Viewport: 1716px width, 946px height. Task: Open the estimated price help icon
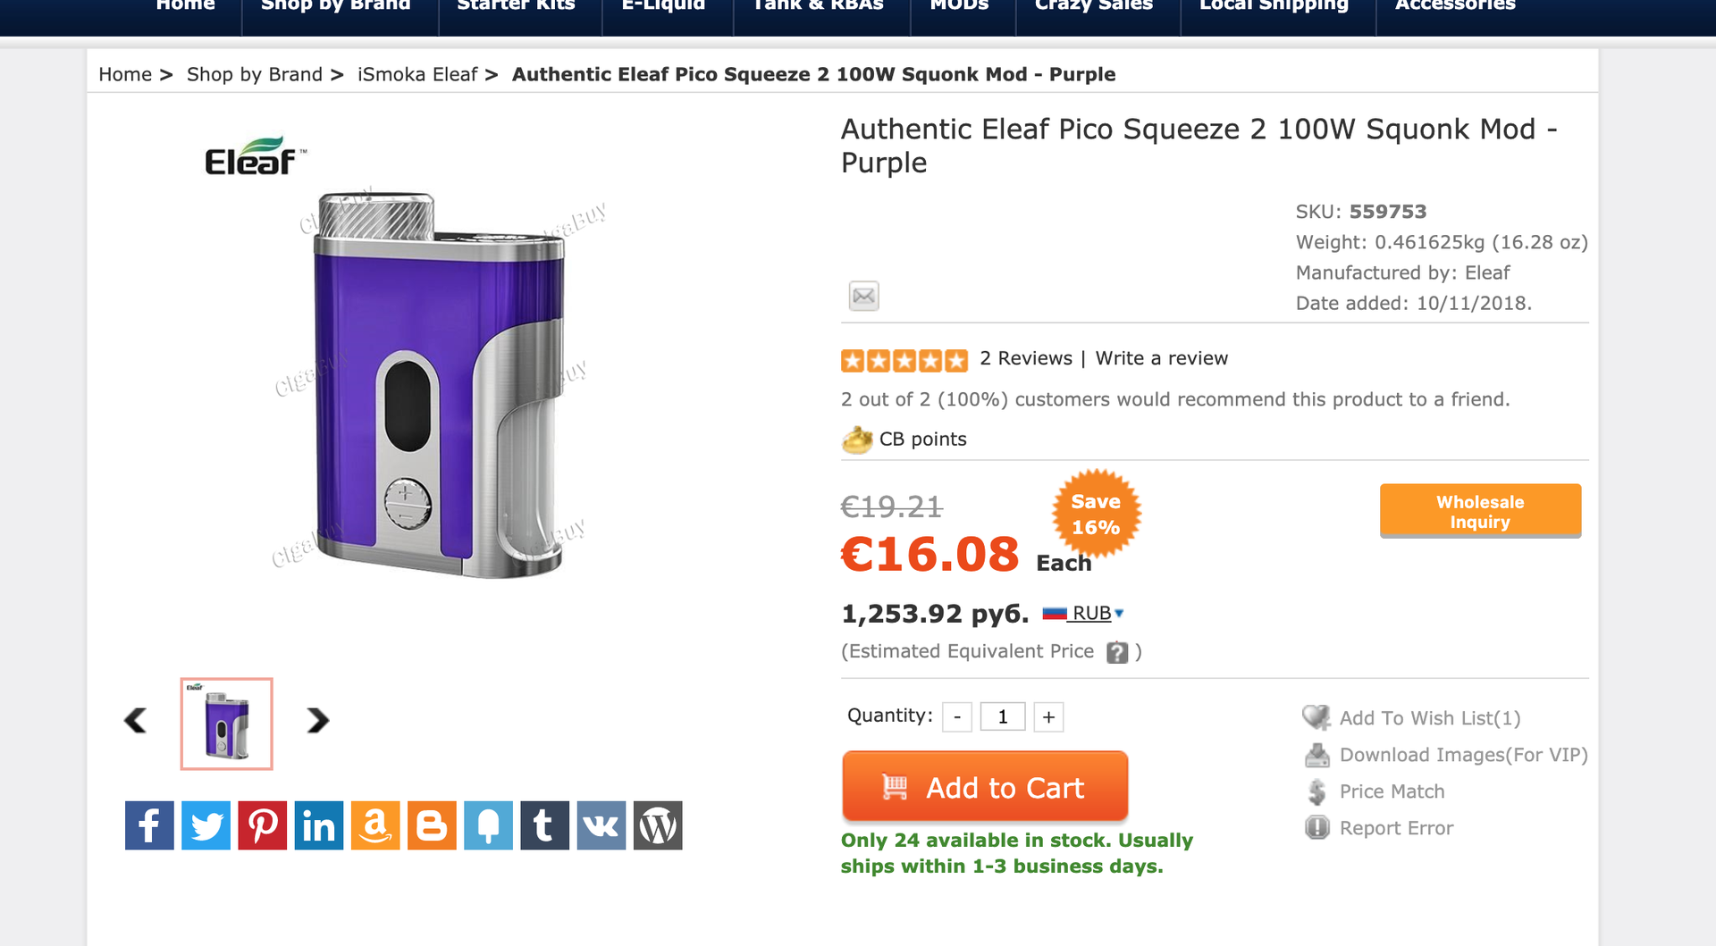tap(1116, 652)
